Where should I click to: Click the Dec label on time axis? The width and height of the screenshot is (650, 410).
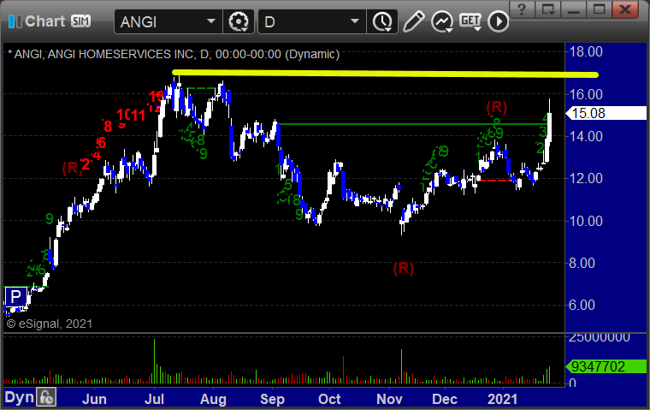[445, 399]
